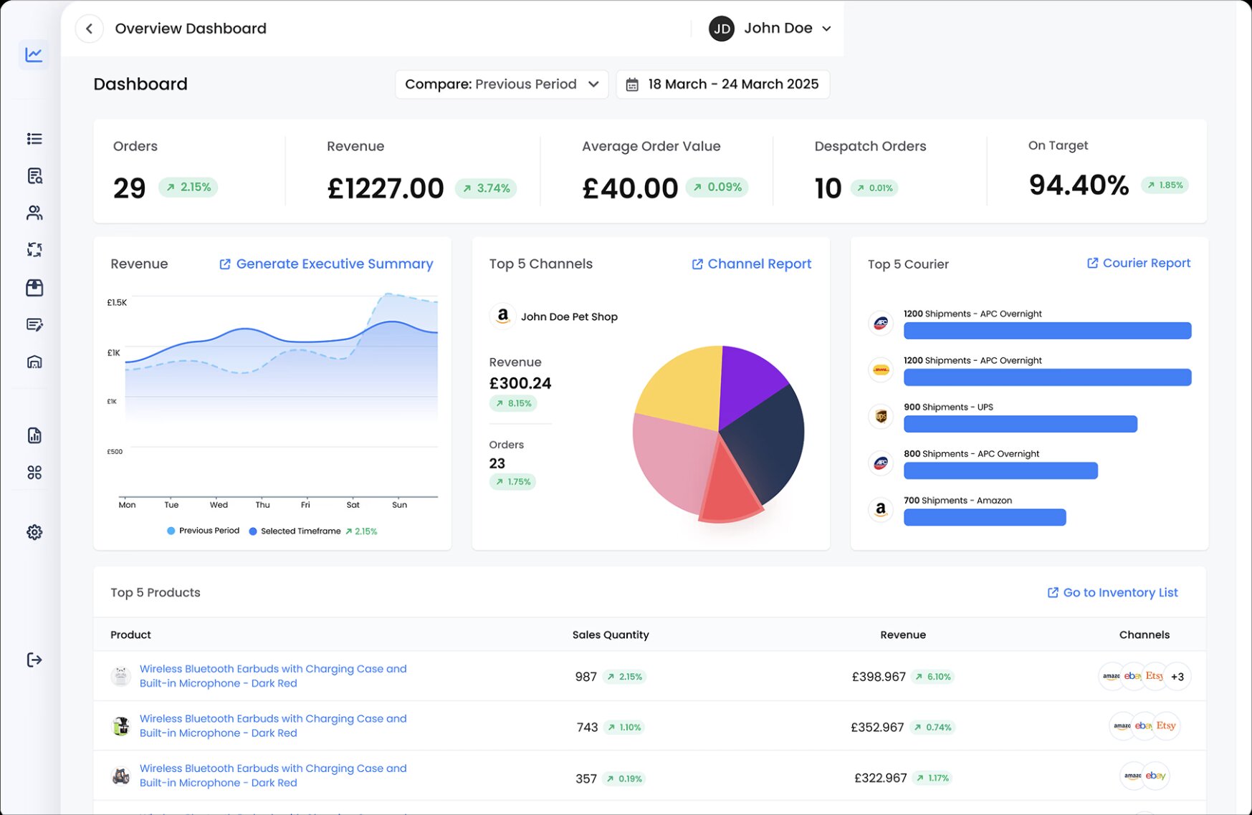The width and height of the screenshot is (1252, 815).
Task: Open the customers (people) sidebar icon
Action: coord(34,213)
